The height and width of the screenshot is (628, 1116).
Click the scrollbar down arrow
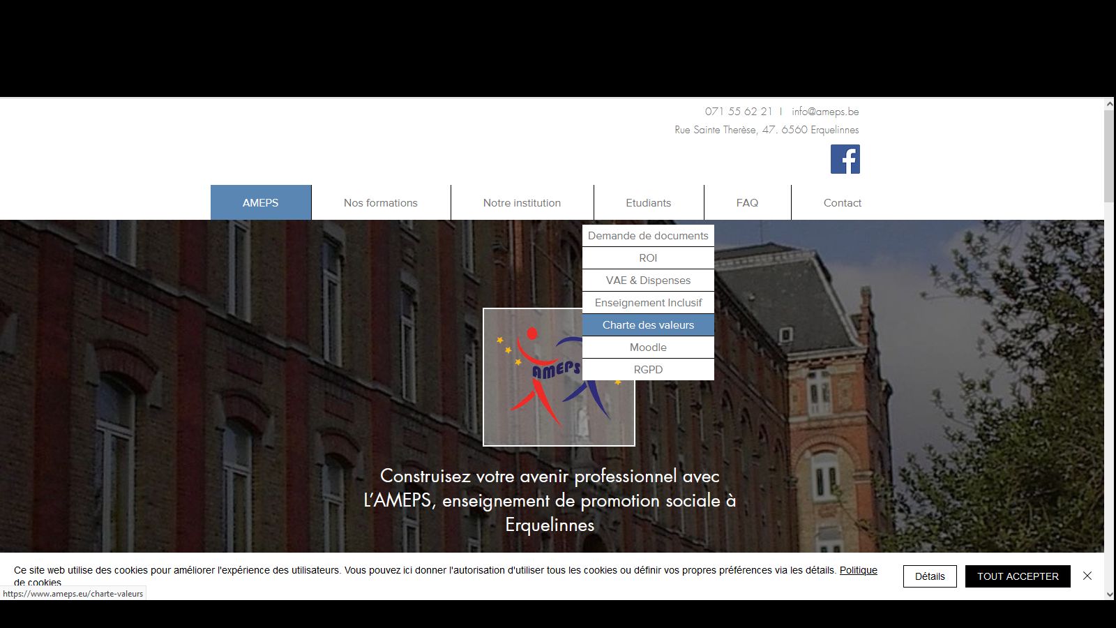(1110, 594)
